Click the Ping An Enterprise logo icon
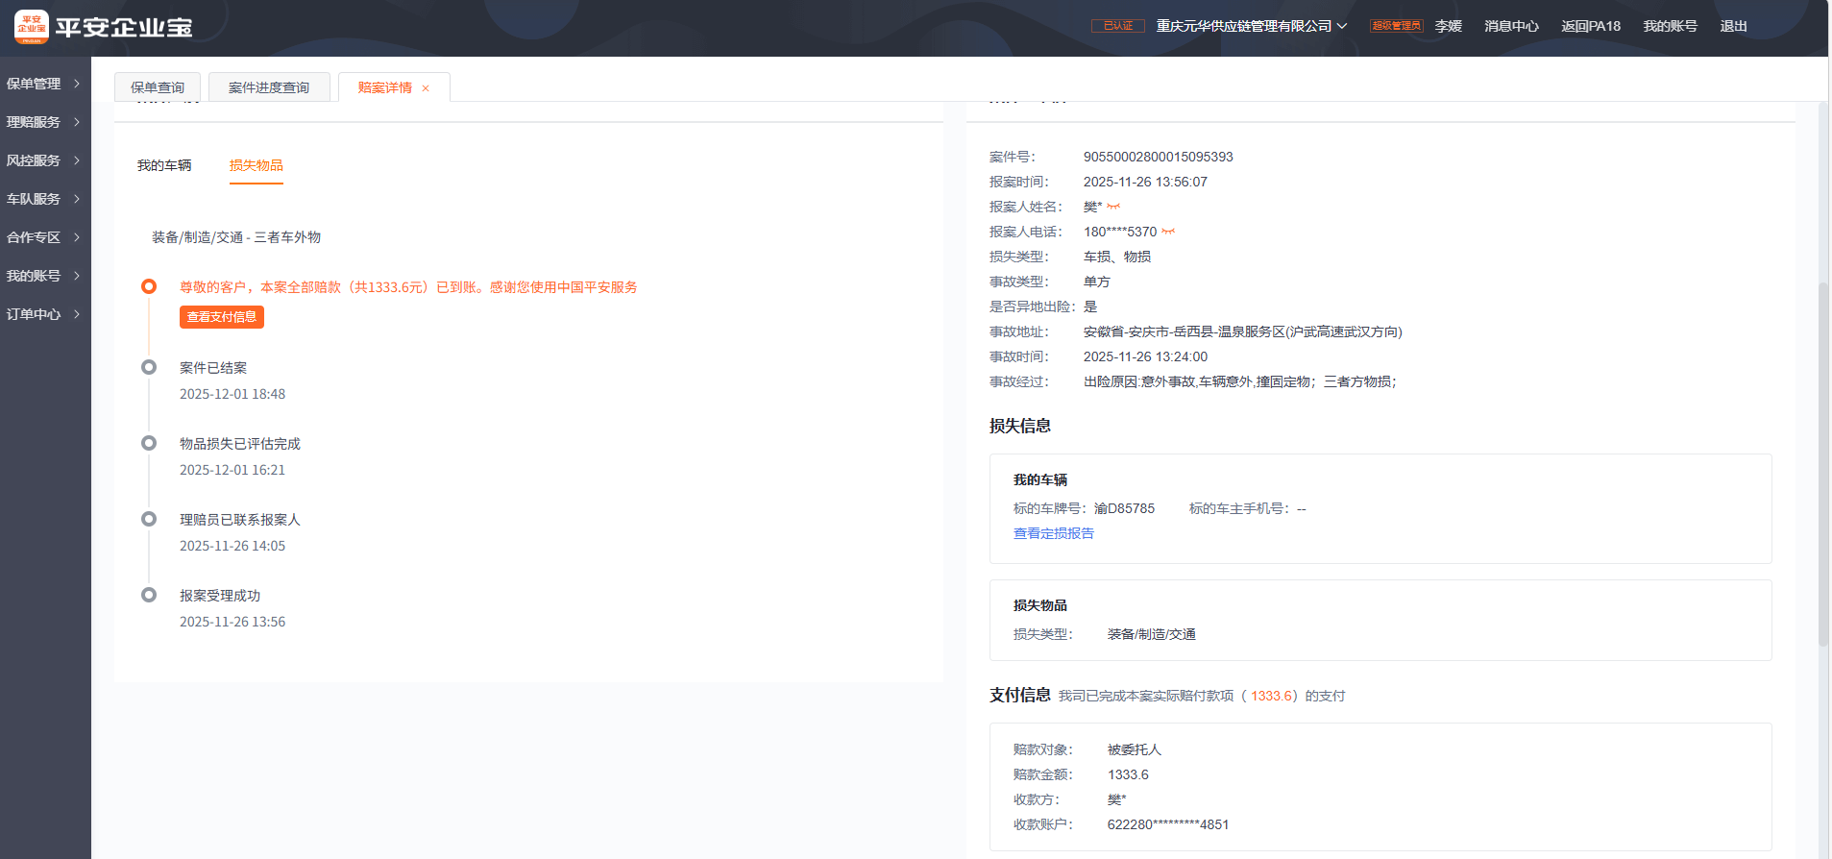This screenshot has width=1832, height=859. click(32, 27)
